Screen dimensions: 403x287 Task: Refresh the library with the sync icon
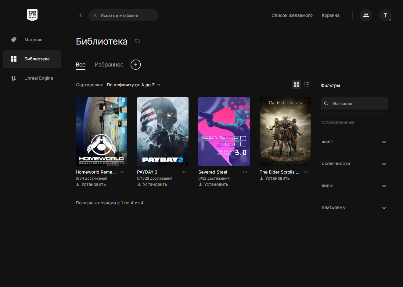tap(137, 41)
